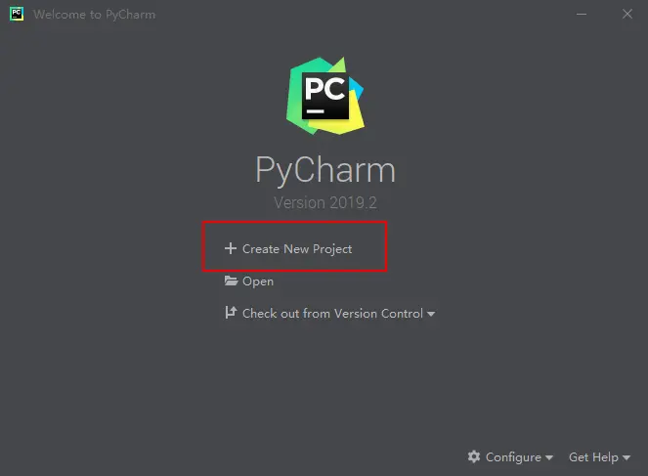Viewport: 648px width, 476px height.
Task: Click the plus icon beside Create New Project
Action: pyautogui.click(x=231, y=248)
